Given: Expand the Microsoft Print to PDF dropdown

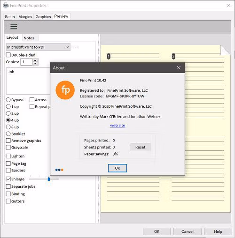Looking at the screenshot, I should (38, 47).
